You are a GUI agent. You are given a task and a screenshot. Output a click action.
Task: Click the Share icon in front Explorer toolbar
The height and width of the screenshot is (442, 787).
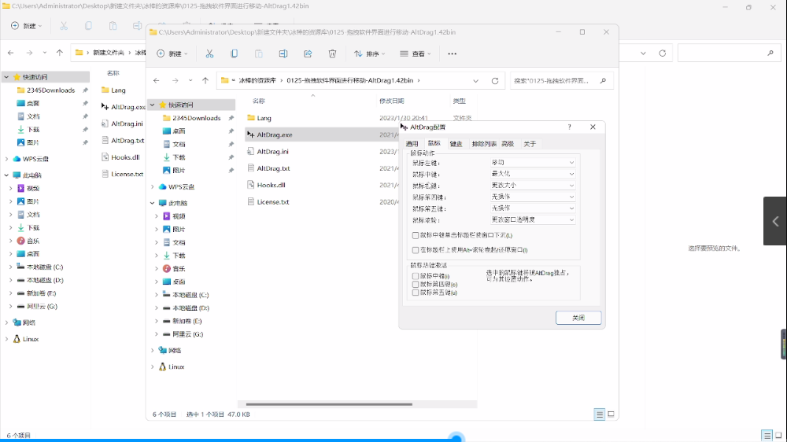308,53
